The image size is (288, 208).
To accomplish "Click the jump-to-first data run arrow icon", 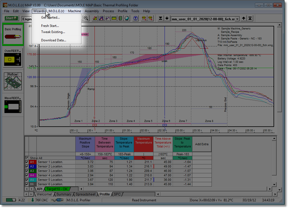I will 250,18.
